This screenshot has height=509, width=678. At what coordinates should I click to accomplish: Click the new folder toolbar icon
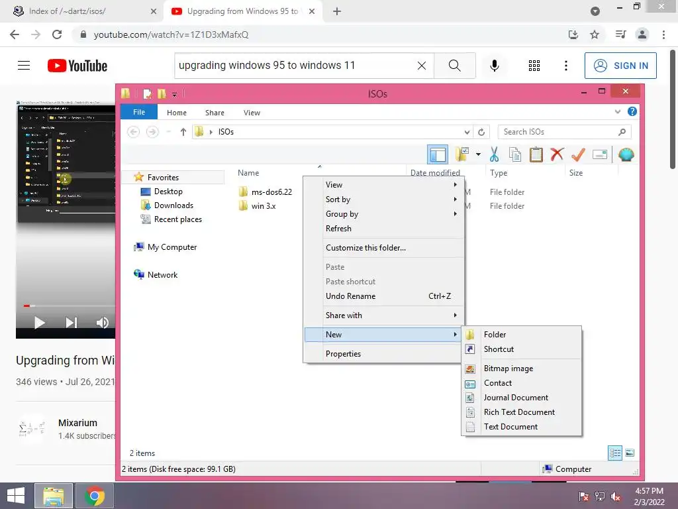(x=462, y=154)
